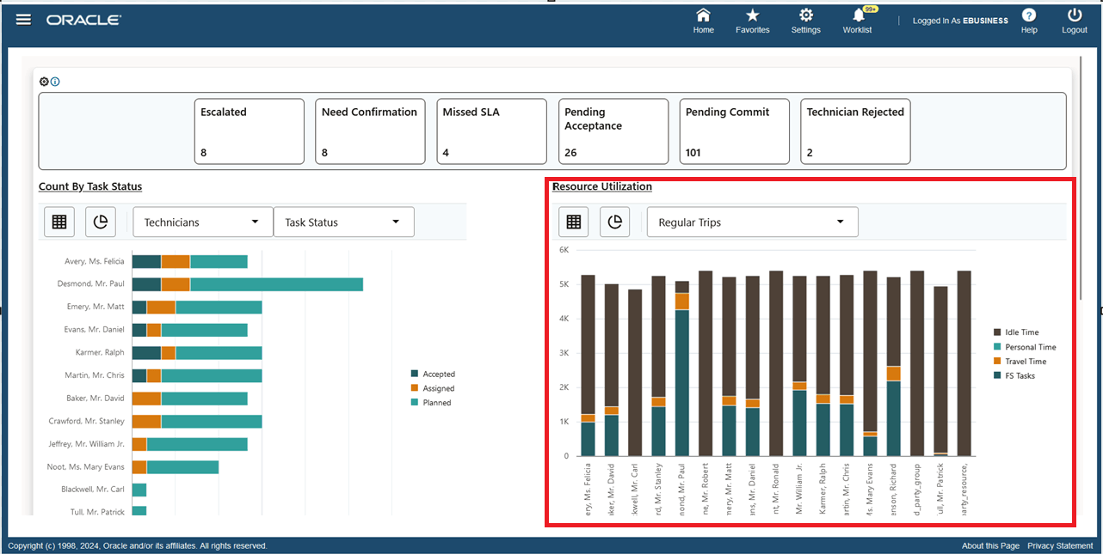Open the Settings gear in the header
Viewport: 1103px width, 554px height.
tap(805, 21)
